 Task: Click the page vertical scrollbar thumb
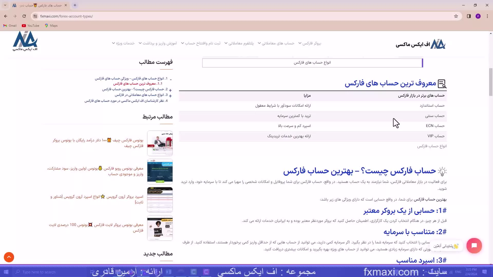coord(491,82)
